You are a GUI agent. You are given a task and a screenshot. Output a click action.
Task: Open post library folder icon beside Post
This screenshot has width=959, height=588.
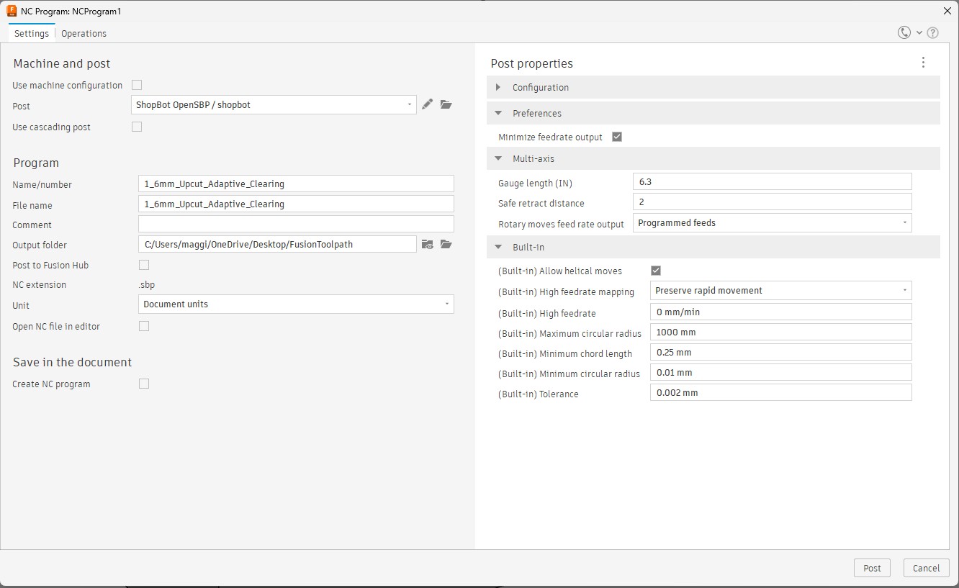446,104
